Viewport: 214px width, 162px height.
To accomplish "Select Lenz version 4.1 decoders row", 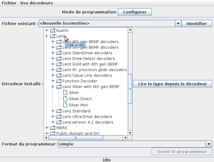I will [88, 122].
